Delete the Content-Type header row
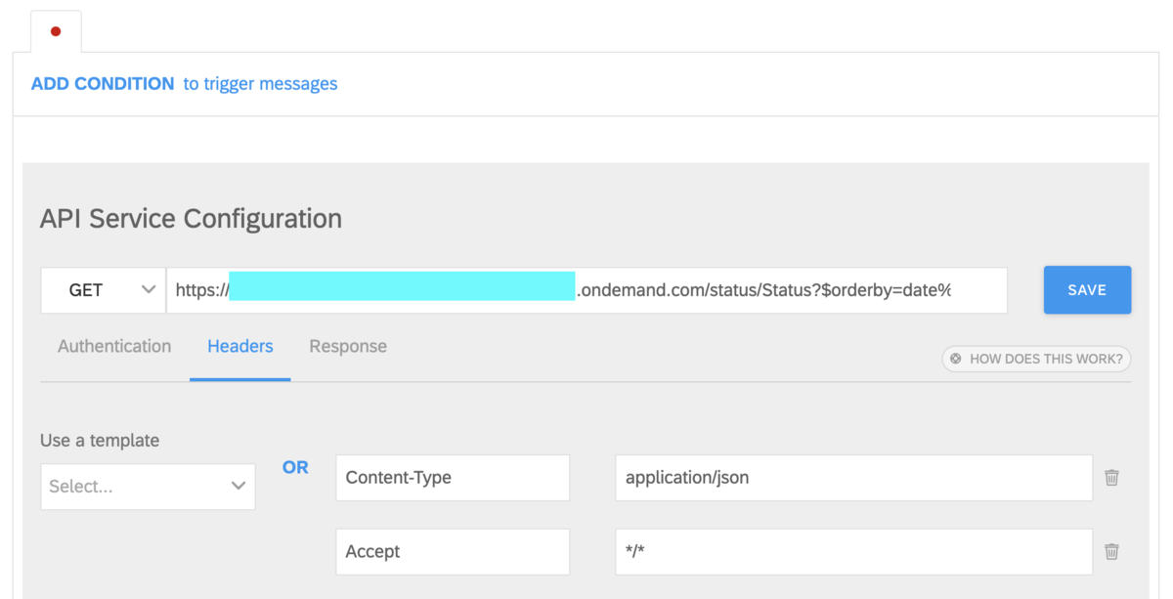Viewport: 1173px width, 599px height. [1111, 478]
